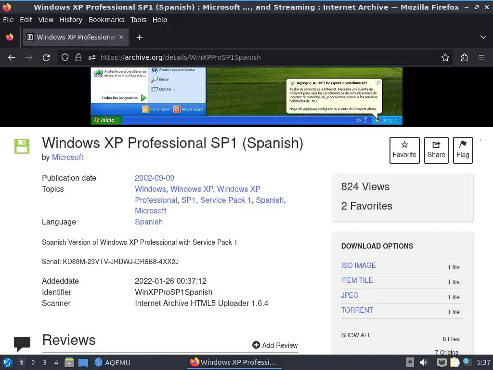The width and height of the screenshot is (493, 370).
Task: Open site permissions icon in address bar
Action: [x=92, y=57]
